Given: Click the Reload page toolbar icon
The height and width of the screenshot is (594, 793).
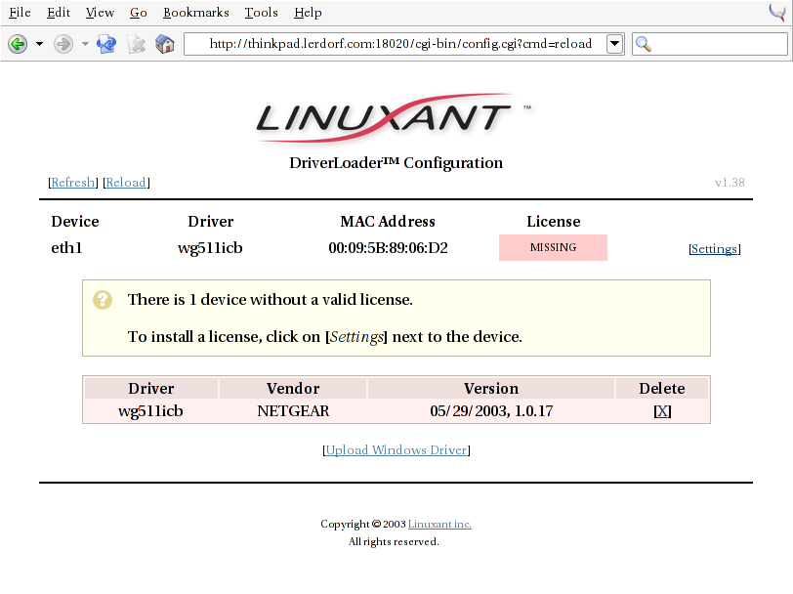Looking at the screenshot, I should pyautogui.click(x=106, y=44).
